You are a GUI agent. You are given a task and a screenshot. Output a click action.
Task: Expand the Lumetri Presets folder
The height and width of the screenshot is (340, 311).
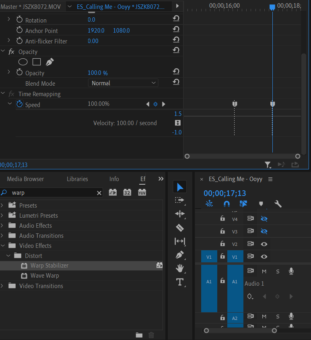pyautogui.click(x=2, y=216)
